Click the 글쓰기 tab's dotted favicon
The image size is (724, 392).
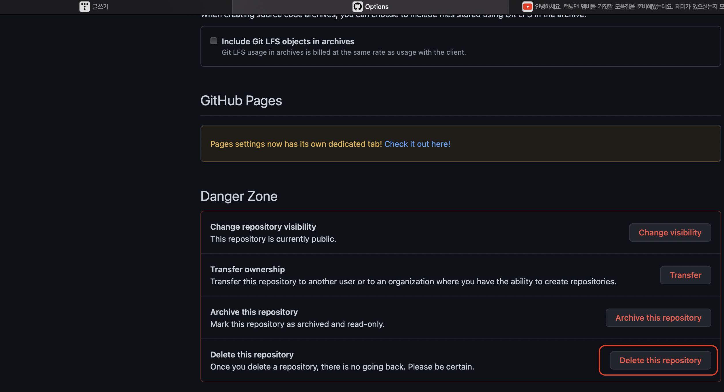point(84,7)
